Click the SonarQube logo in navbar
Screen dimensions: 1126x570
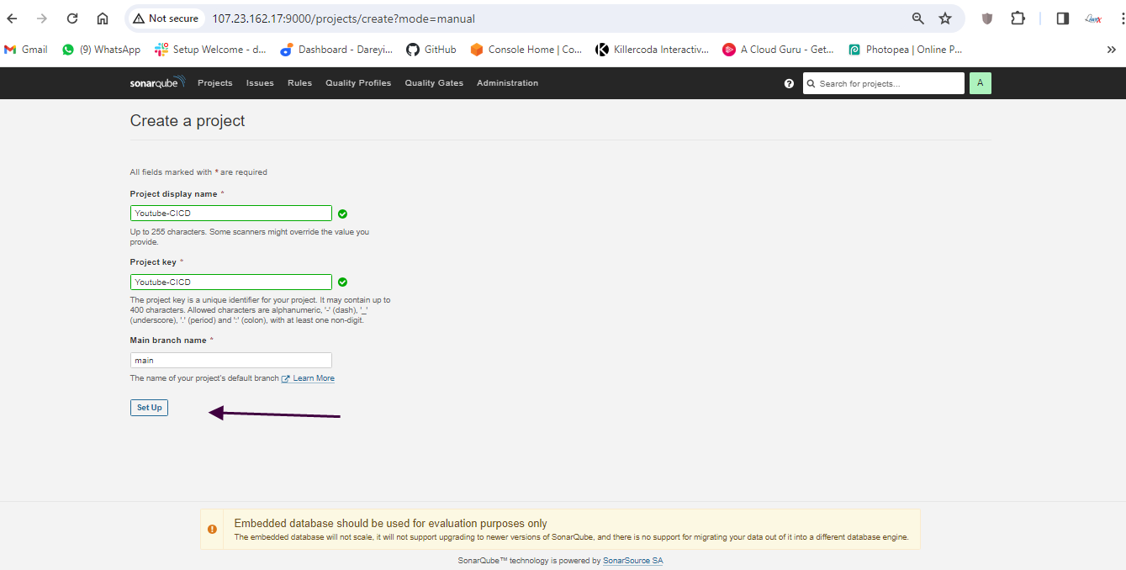157,83
